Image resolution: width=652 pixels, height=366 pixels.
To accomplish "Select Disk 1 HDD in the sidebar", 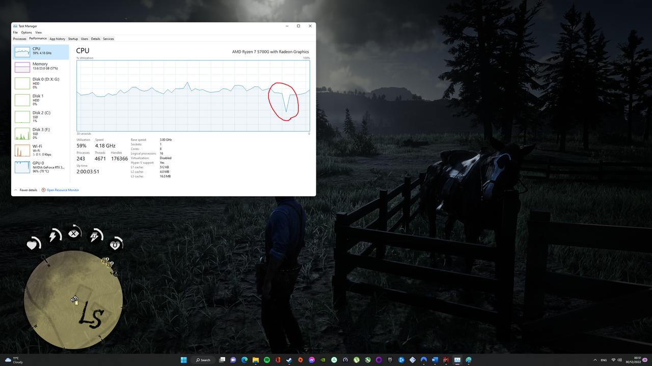I will click(x=41, y=100).
